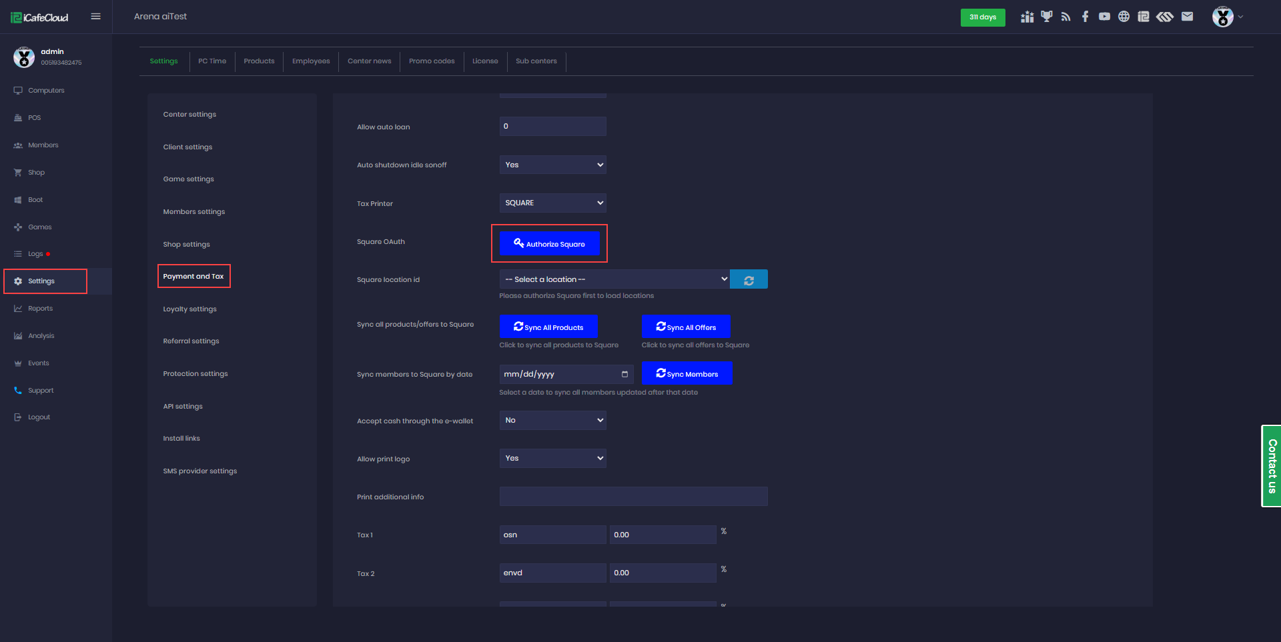Open the Promo codes tab
Viewport: 1281px width, 642px height.
432,61
